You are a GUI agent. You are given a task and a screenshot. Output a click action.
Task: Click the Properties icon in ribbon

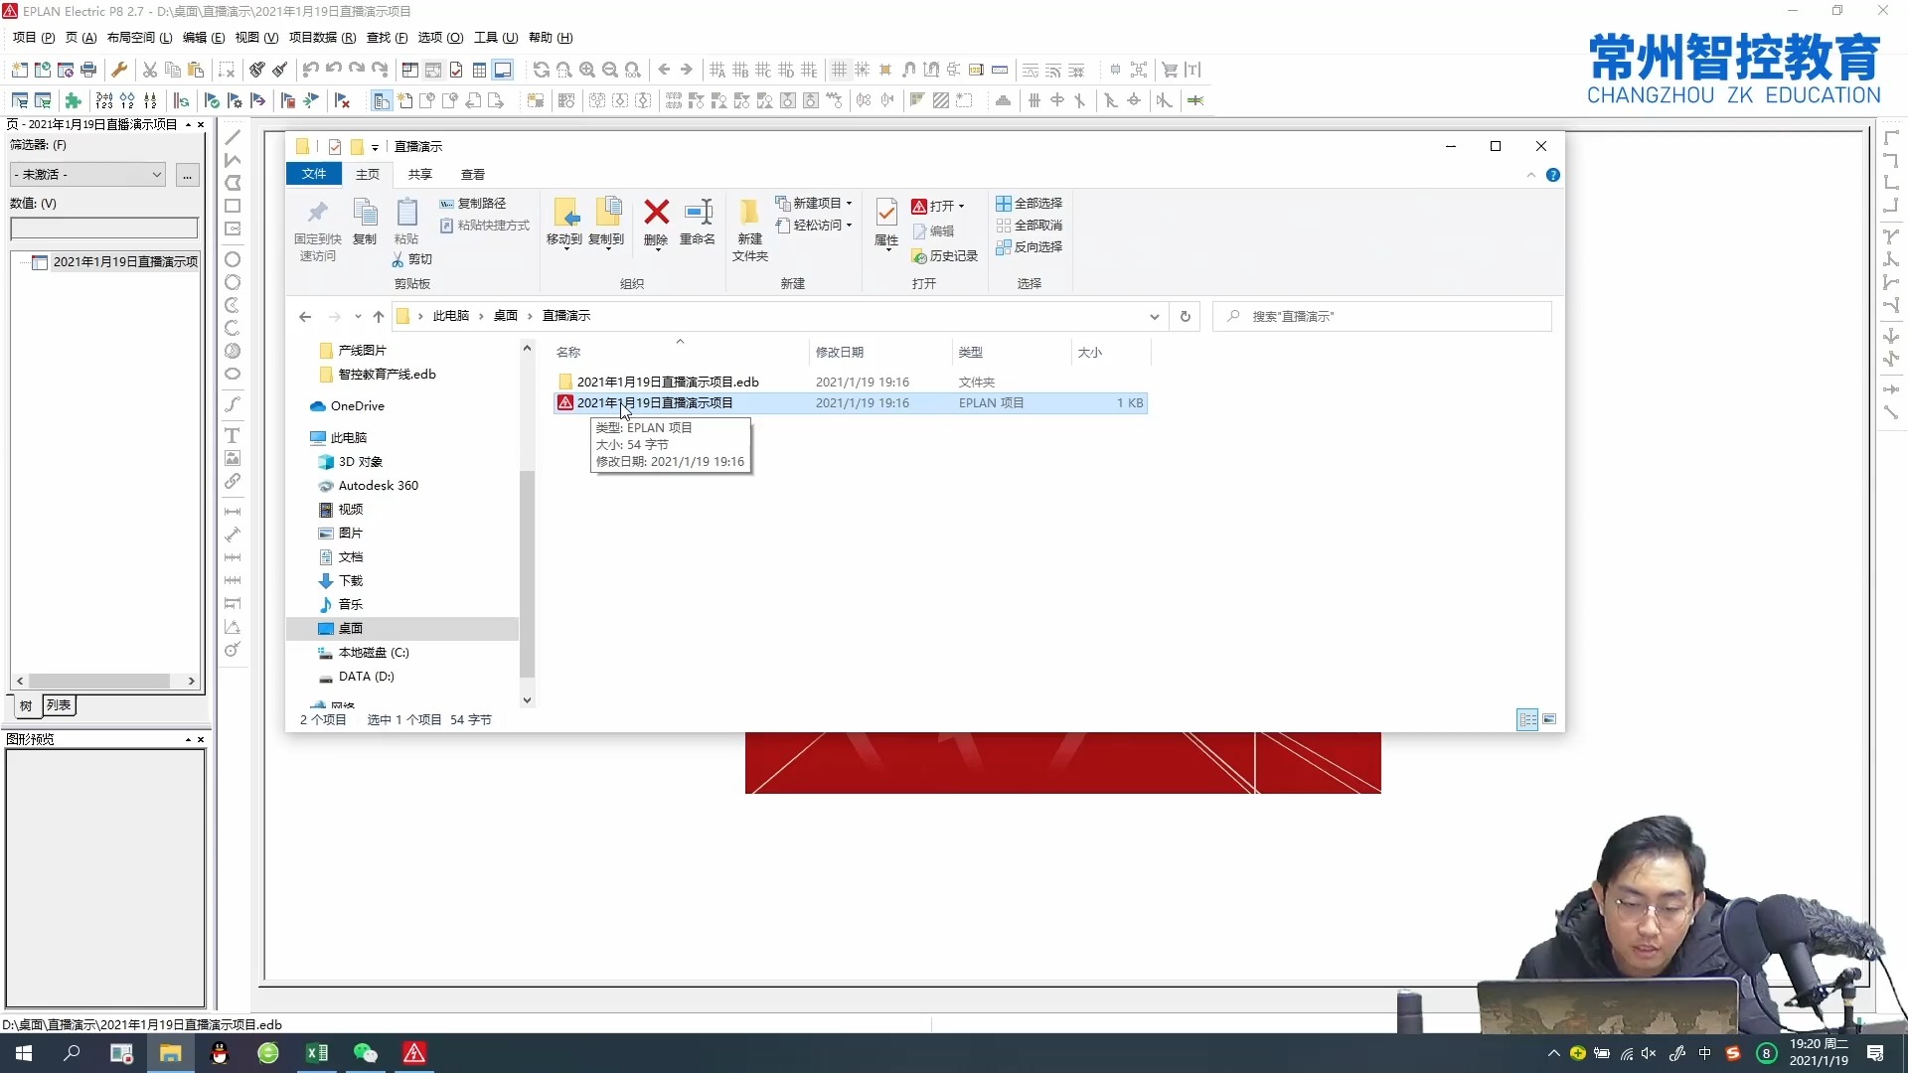click(x=886, y=213)
